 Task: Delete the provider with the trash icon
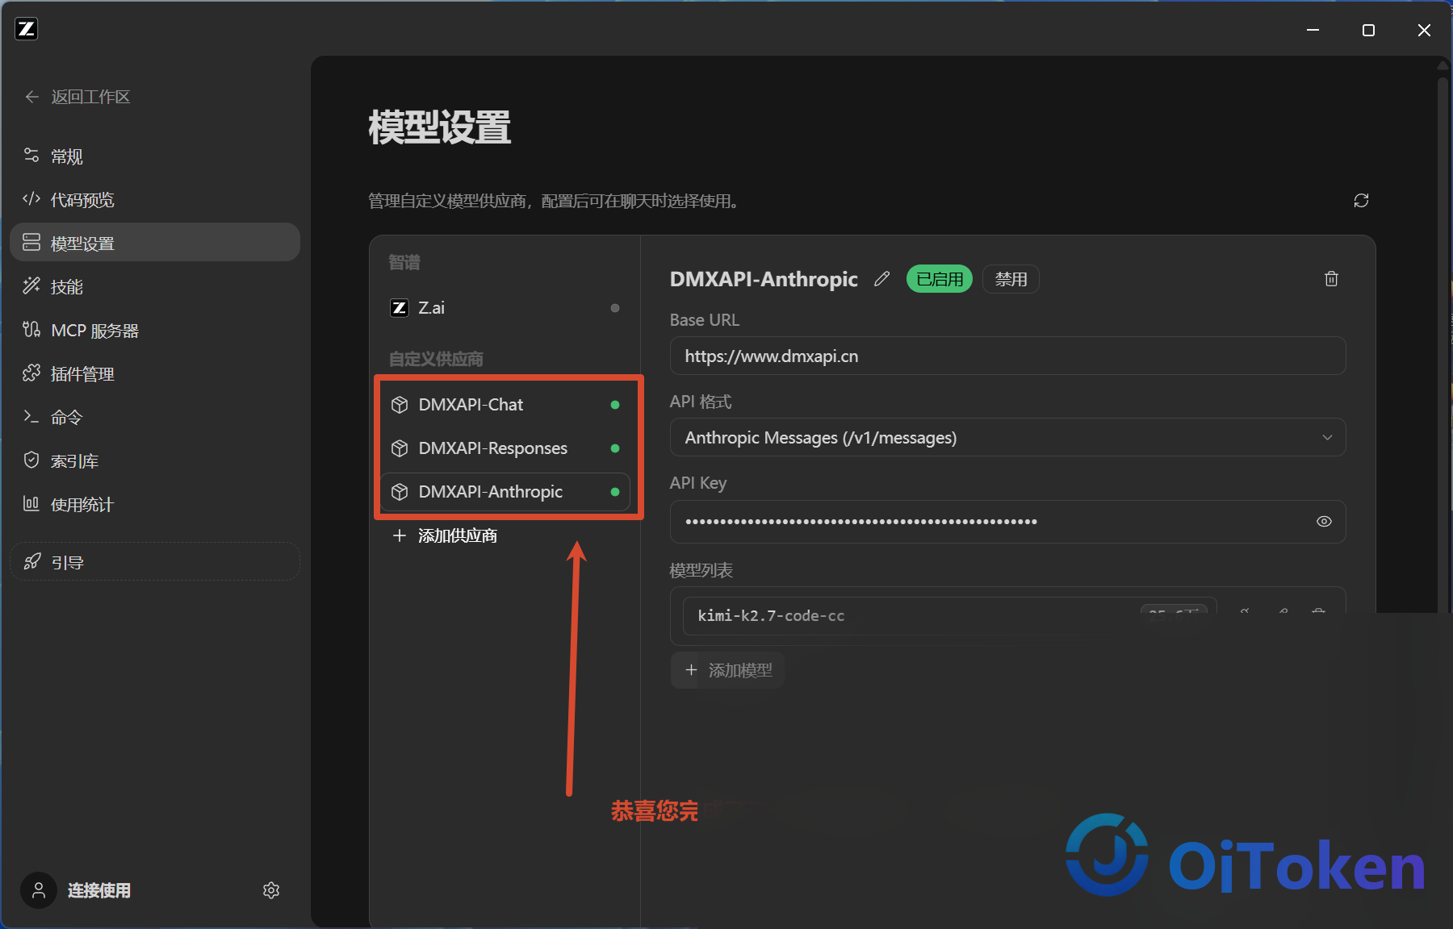(x=1331, y=279)
